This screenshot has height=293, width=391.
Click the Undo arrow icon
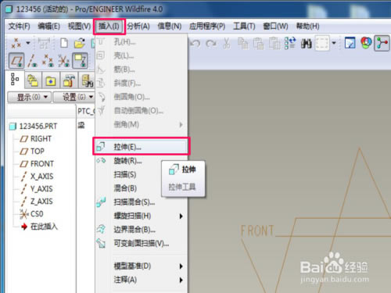(x=195, y=43)
